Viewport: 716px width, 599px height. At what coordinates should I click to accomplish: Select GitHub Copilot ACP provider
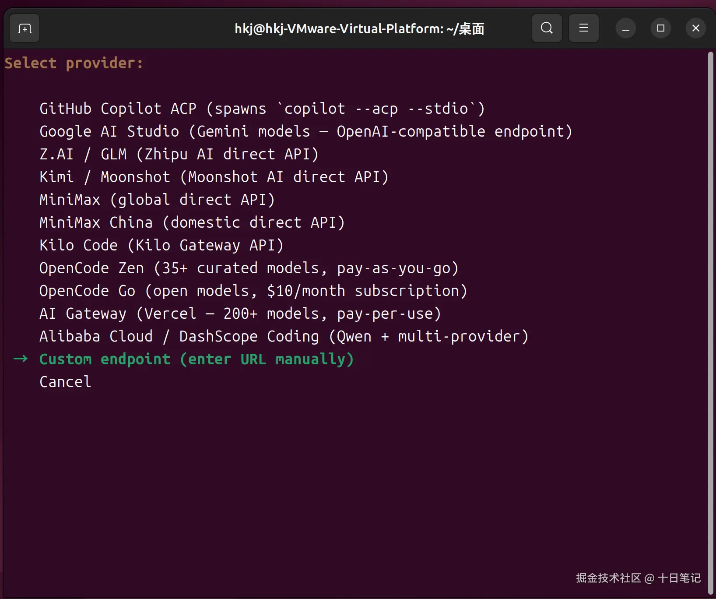262,109
